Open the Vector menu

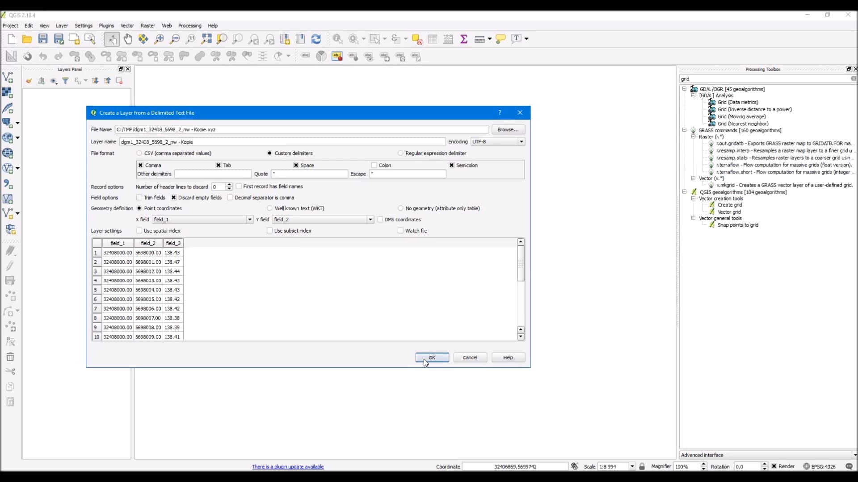tap(128, 26)
